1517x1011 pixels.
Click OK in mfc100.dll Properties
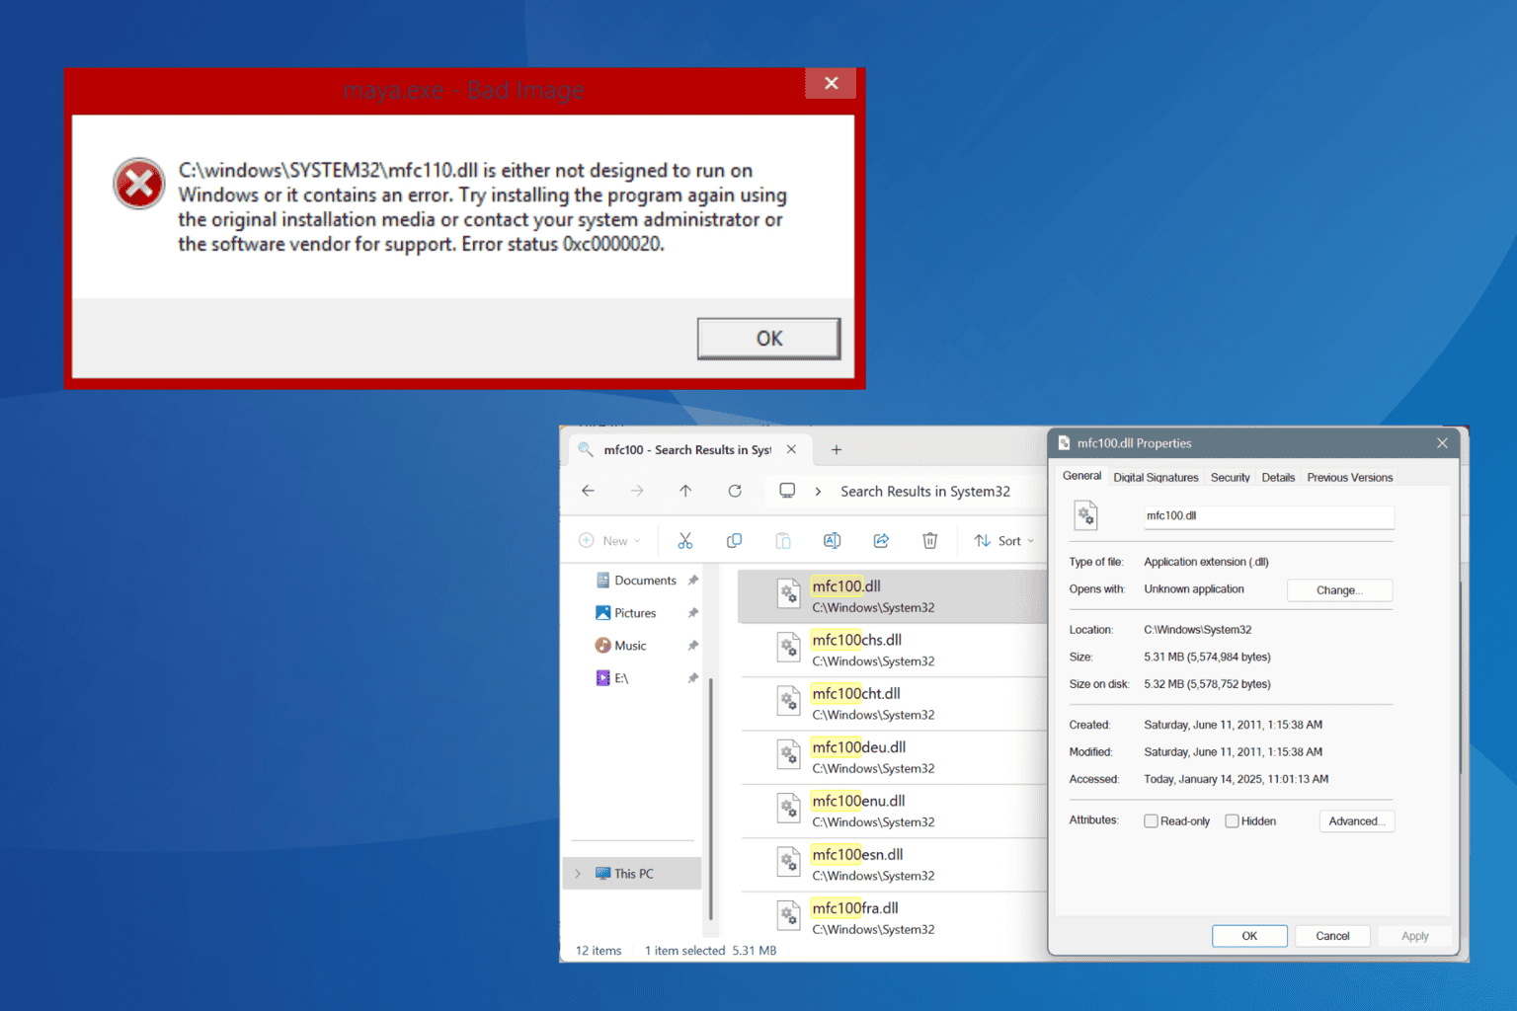(1249, 936)
